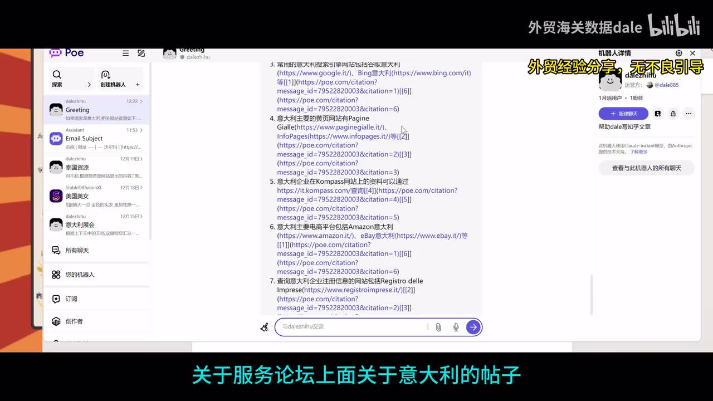Click the share icon in bot details

pyautogui.click(x=673, y=114)
